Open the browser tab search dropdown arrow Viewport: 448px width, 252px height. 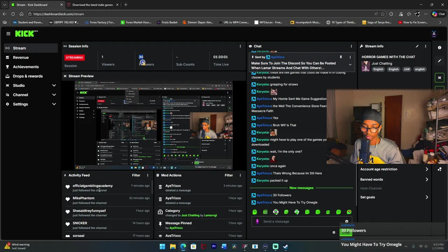[5, 5]
